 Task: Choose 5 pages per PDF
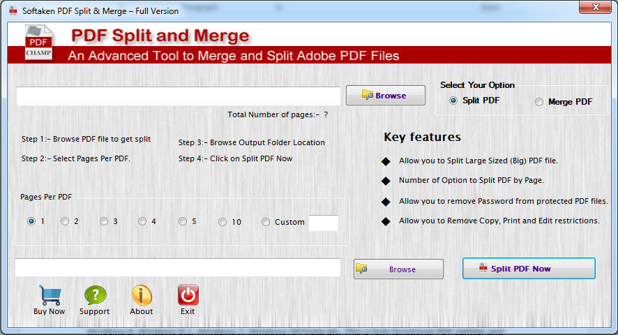[183, 222]
